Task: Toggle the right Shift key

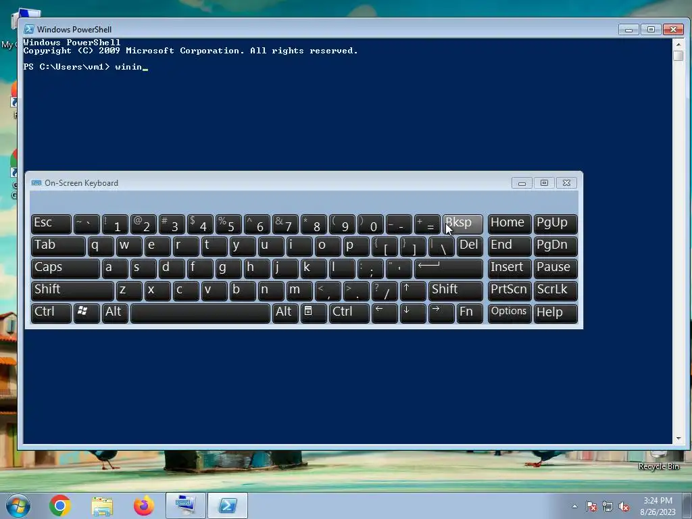Action: [x=455, y=291]
